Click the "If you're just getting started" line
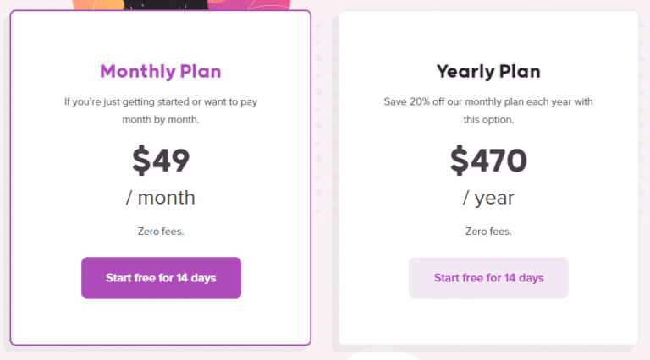The width and height of the screenshot is (650, 360). click(x=161, y=102)
